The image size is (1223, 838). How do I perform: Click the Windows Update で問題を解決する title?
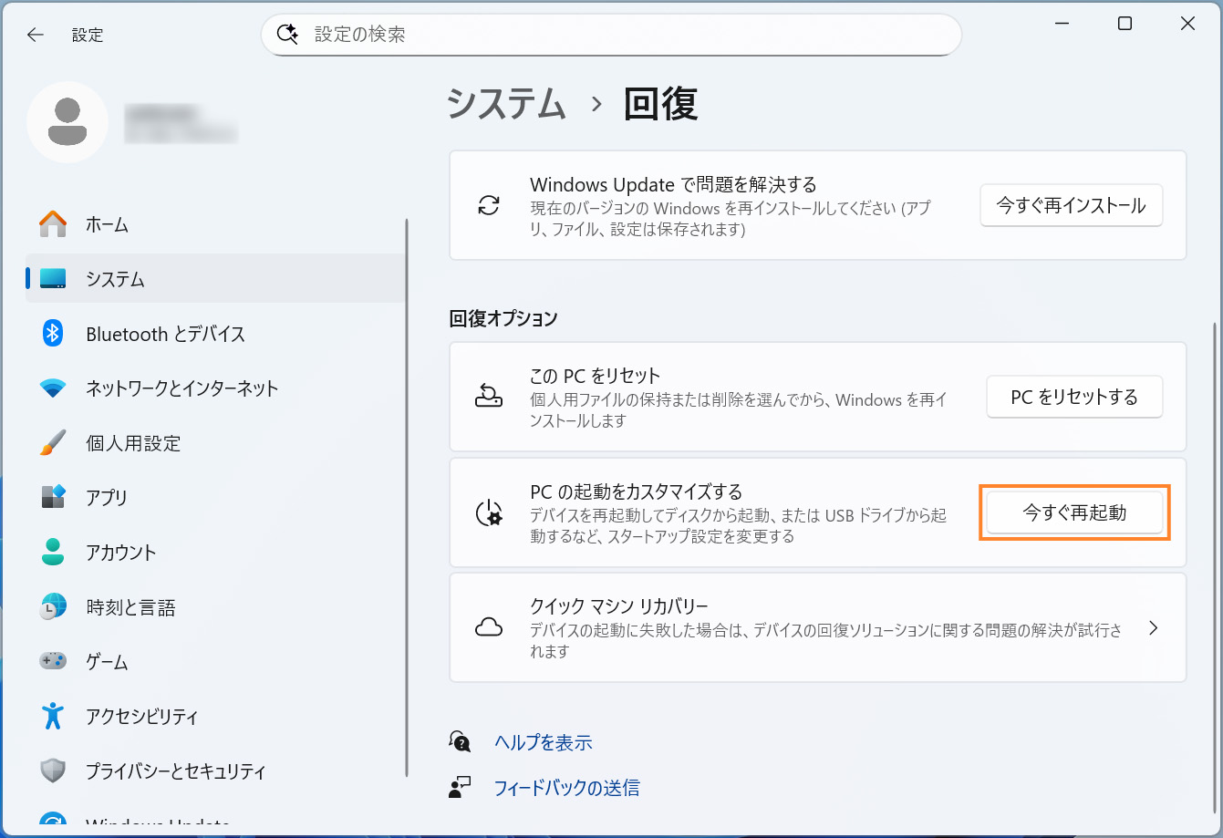click(673, 185)
